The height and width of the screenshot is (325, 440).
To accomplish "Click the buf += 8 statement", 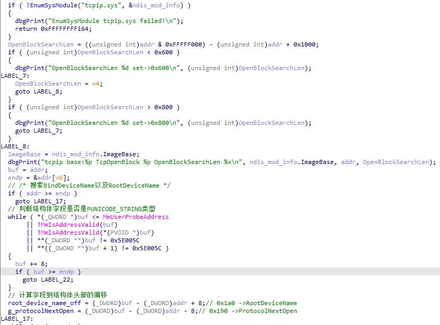I will [31, 264].
